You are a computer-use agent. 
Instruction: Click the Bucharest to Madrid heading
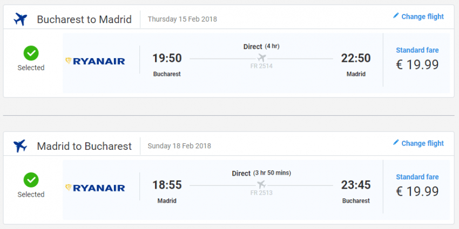[84, 19]
